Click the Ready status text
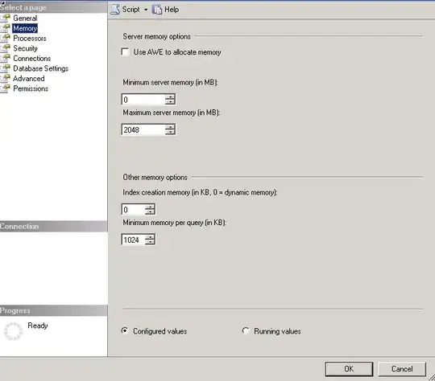 tap(38, 326)
